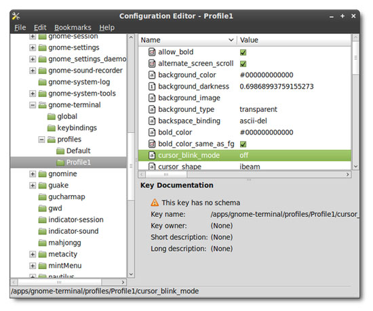Expand the guake tree node
Viewport: 373px width, 311px height.
coord(33,186)
